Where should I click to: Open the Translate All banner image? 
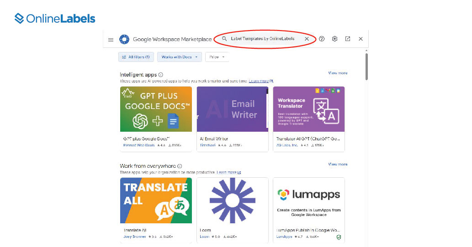tap(156, 201)
